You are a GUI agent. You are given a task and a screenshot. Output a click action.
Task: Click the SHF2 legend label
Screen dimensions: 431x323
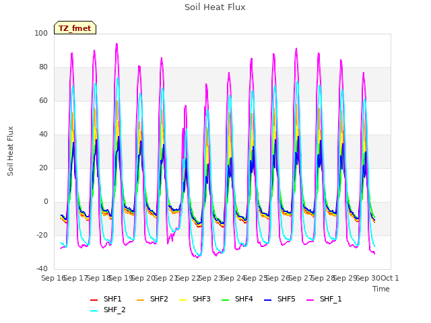point(159,299)
